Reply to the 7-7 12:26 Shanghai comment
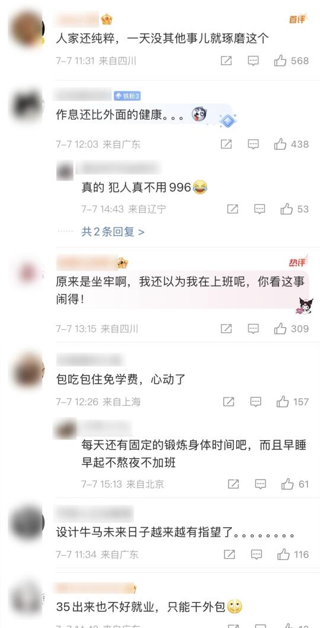 pyautogui.click(x=255, y=402)
